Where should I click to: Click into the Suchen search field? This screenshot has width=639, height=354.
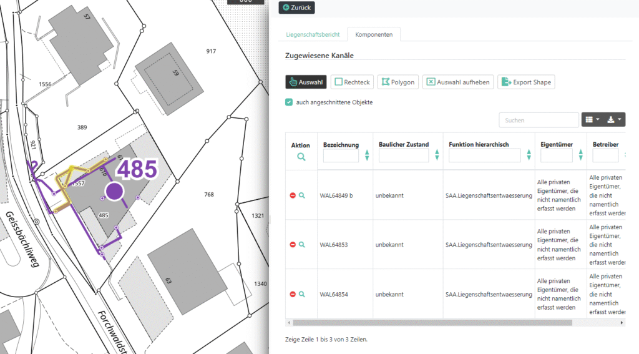click(539, 120)
